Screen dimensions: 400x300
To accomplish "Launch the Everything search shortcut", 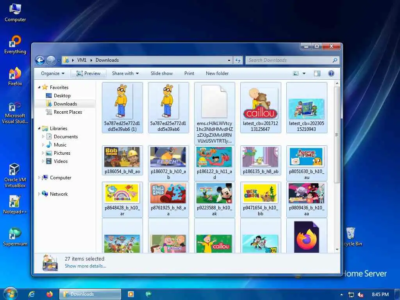I will click(15, 45).
